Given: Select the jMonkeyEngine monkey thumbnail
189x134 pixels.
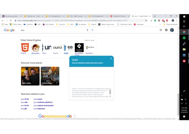Looking at the screenshot, I should coord(36,48).
